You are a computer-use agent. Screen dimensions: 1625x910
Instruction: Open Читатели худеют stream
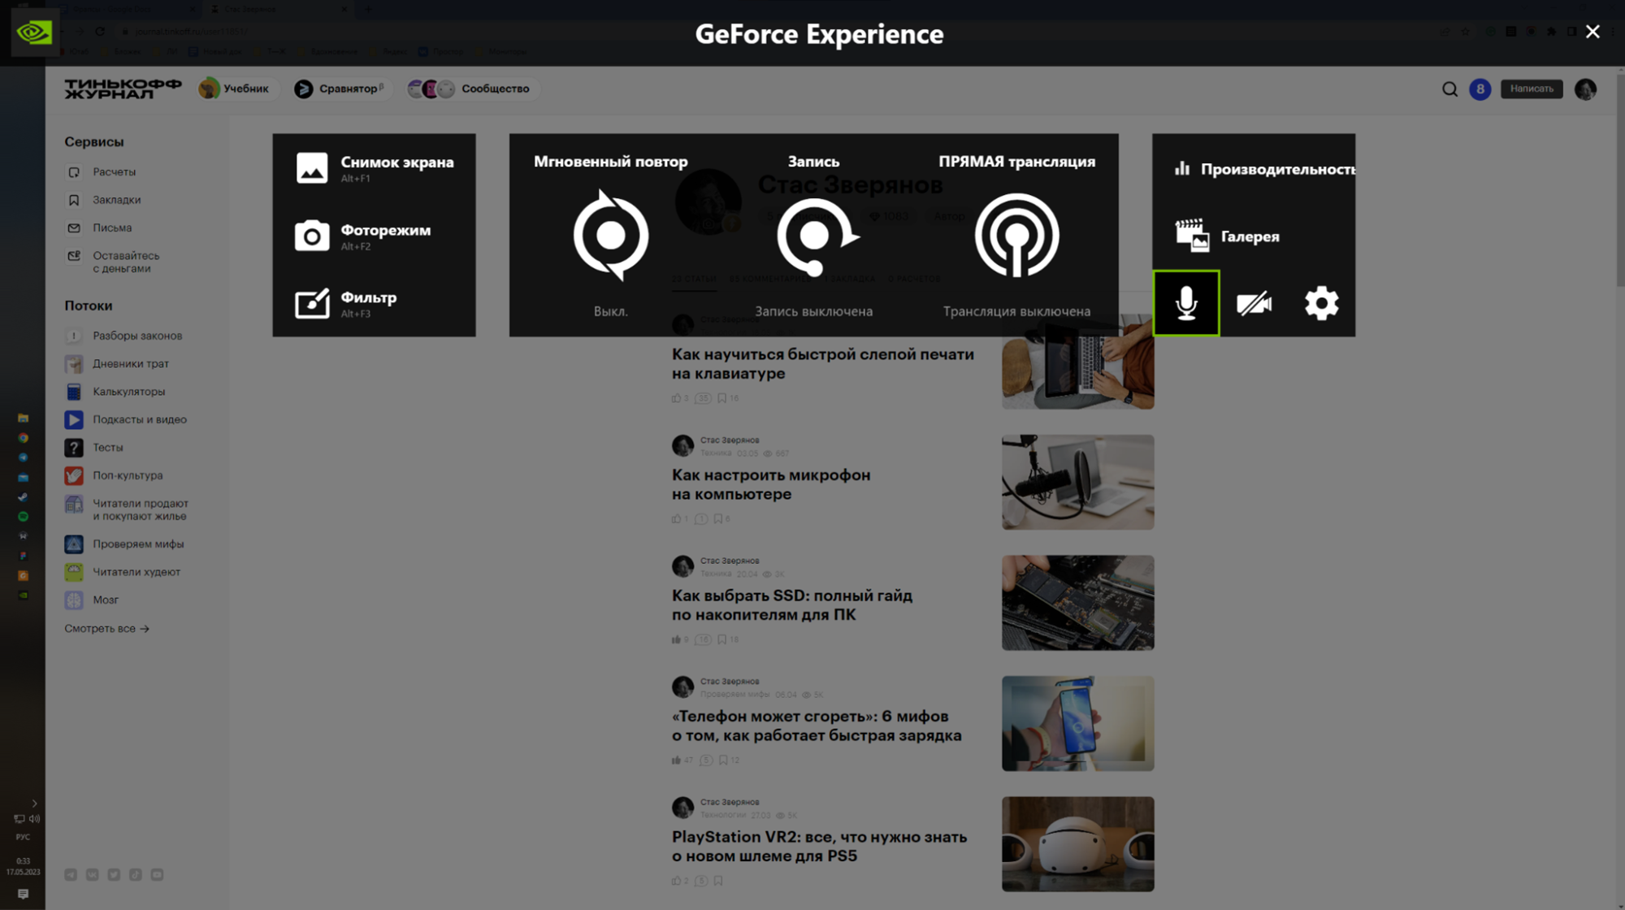[x=123, y=572]
